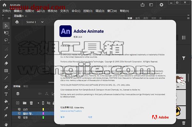Viewport: 192px width, 127px height.
Task: Click the wolf asset thumbnail
Action: click(181, 81)
